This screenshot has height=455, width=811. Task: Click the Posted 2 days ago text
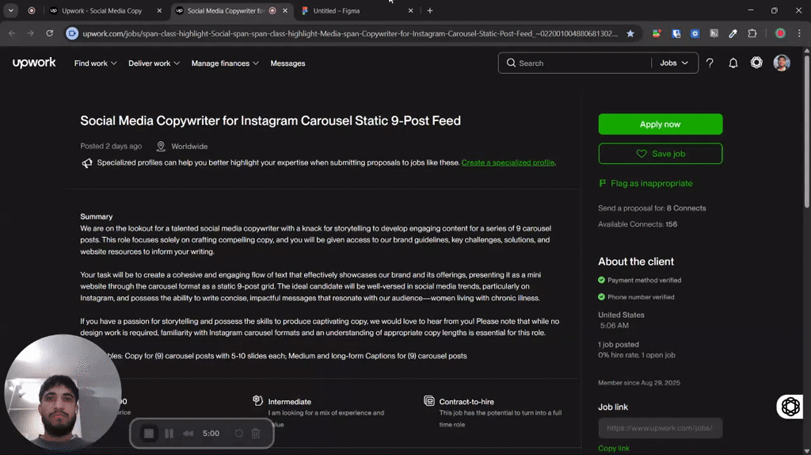(111, 146)
